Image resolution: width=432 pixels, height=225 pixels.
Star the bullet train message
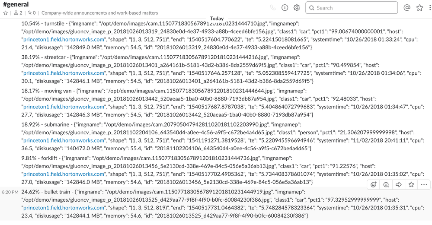point(411,184)
